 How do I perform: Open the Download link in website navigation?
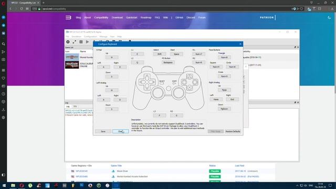point(117,17)
